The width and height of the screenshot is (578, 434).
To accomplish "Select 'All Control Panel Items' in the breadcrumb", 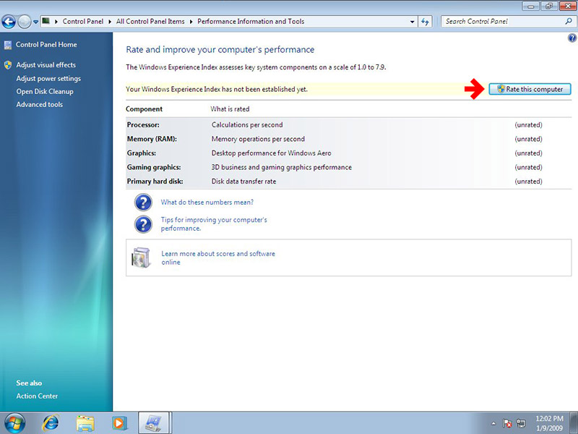I will point(150,22).
